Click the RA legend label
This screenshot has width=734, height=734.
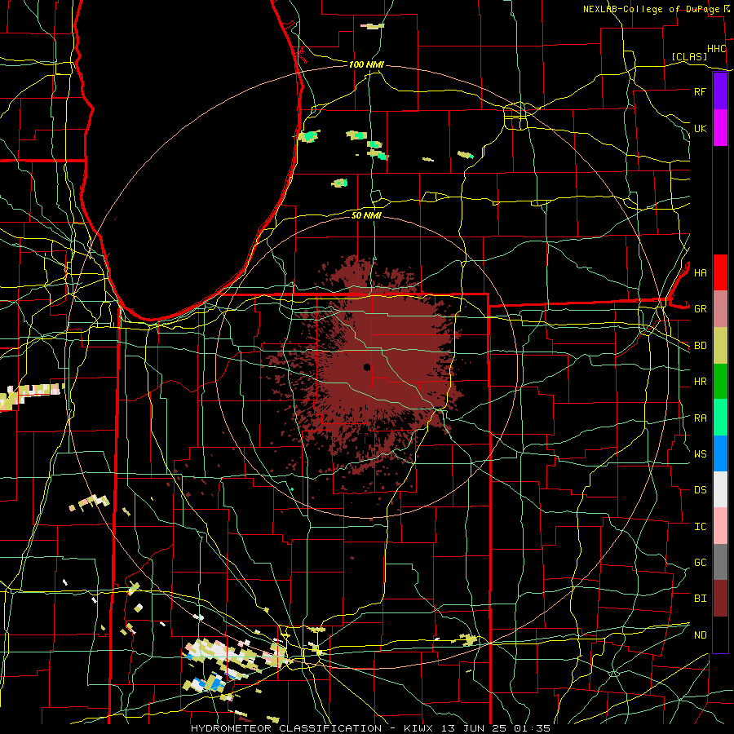(x=700, y=418)
